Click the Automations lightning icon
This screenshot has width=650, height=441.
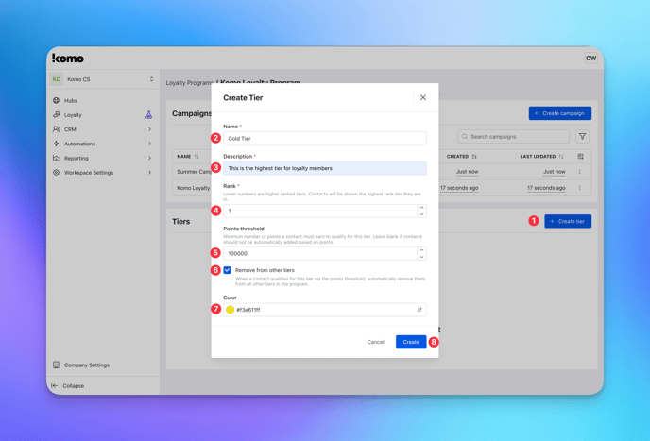[x=56, y=144]
